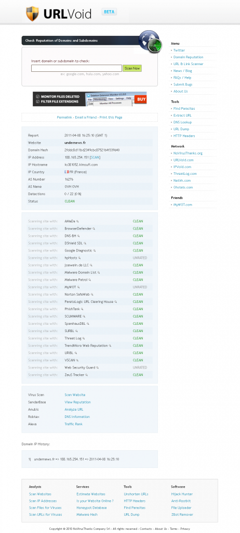The image size is (240, 533).
Task: Click the radar globe icon
Action: point(150,41)
